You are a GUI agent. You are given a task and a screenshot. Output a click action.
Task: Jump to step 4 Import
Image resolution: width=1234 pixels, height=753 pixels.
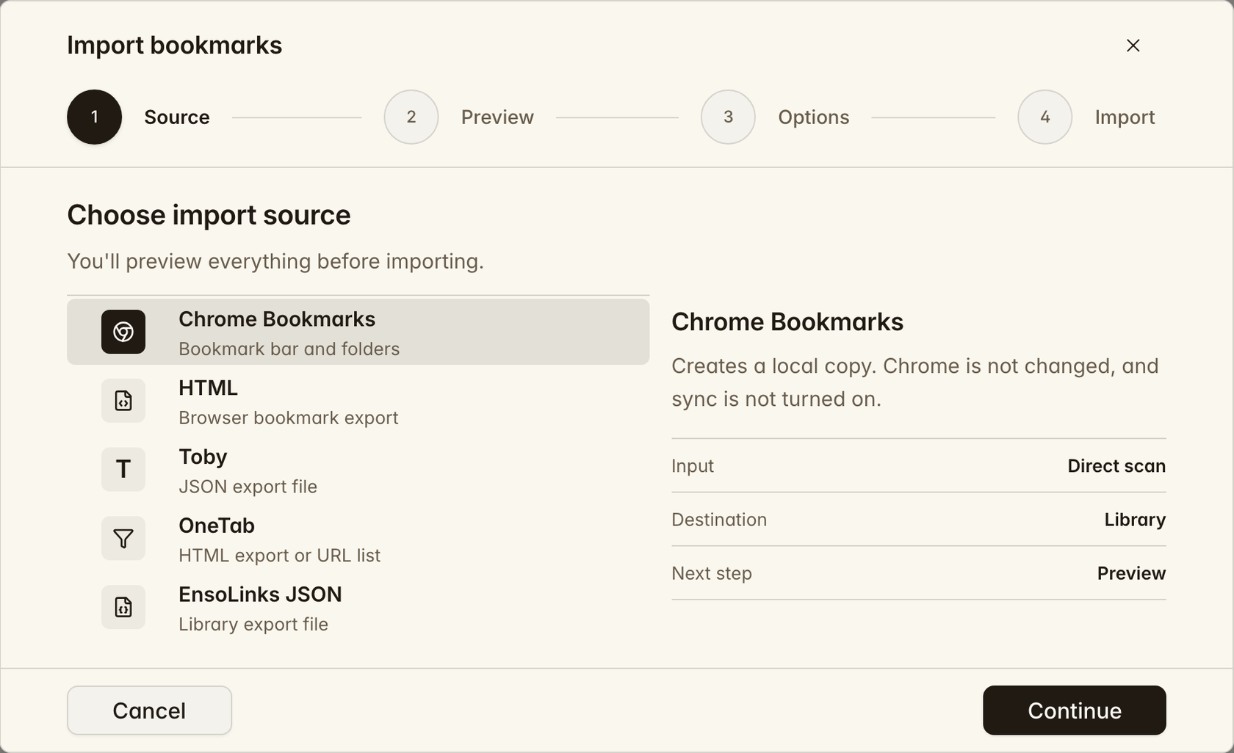1044,117
